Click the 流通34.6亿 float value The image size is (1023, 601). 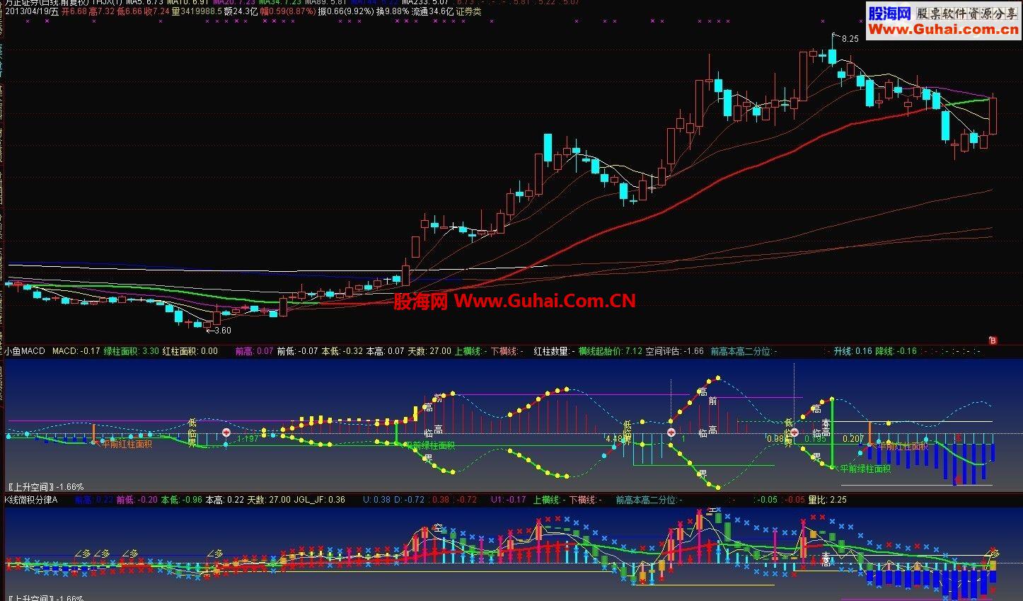point(432,11)
